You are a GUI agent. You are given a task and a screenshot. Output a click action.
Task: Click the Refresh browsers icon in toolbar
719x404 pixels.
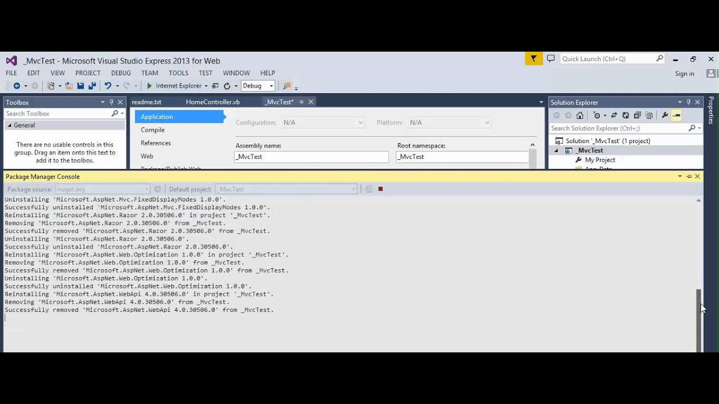pos(227,86)
